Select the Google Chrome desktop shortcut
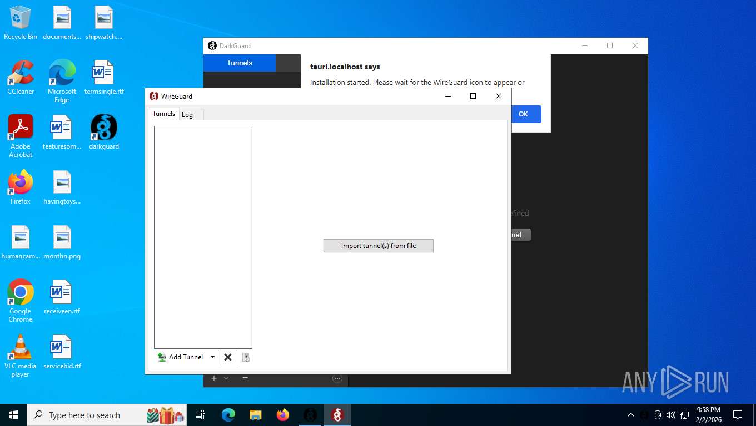 click(x=21, y=301)
